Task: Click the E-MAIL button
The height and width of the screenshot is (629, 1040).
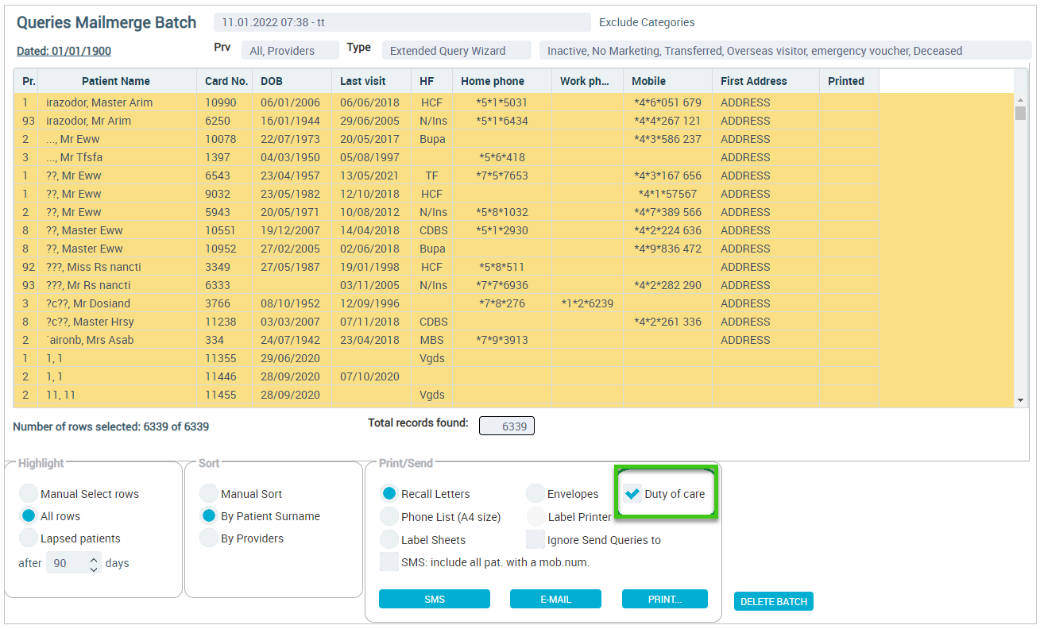Action: pyautogui.click(x=555, y=599)
